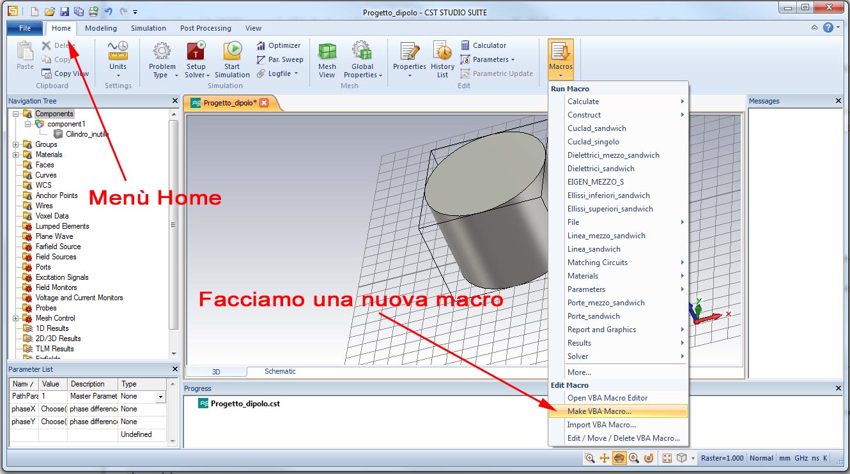Close the Progetto_dipolo document tab
This screenshot has height=474, width=850.
(264, 103)
